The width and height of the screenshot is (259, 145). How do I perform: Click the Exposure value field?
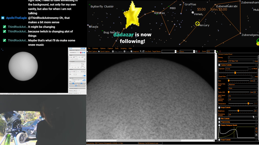(x=237, y=69)
